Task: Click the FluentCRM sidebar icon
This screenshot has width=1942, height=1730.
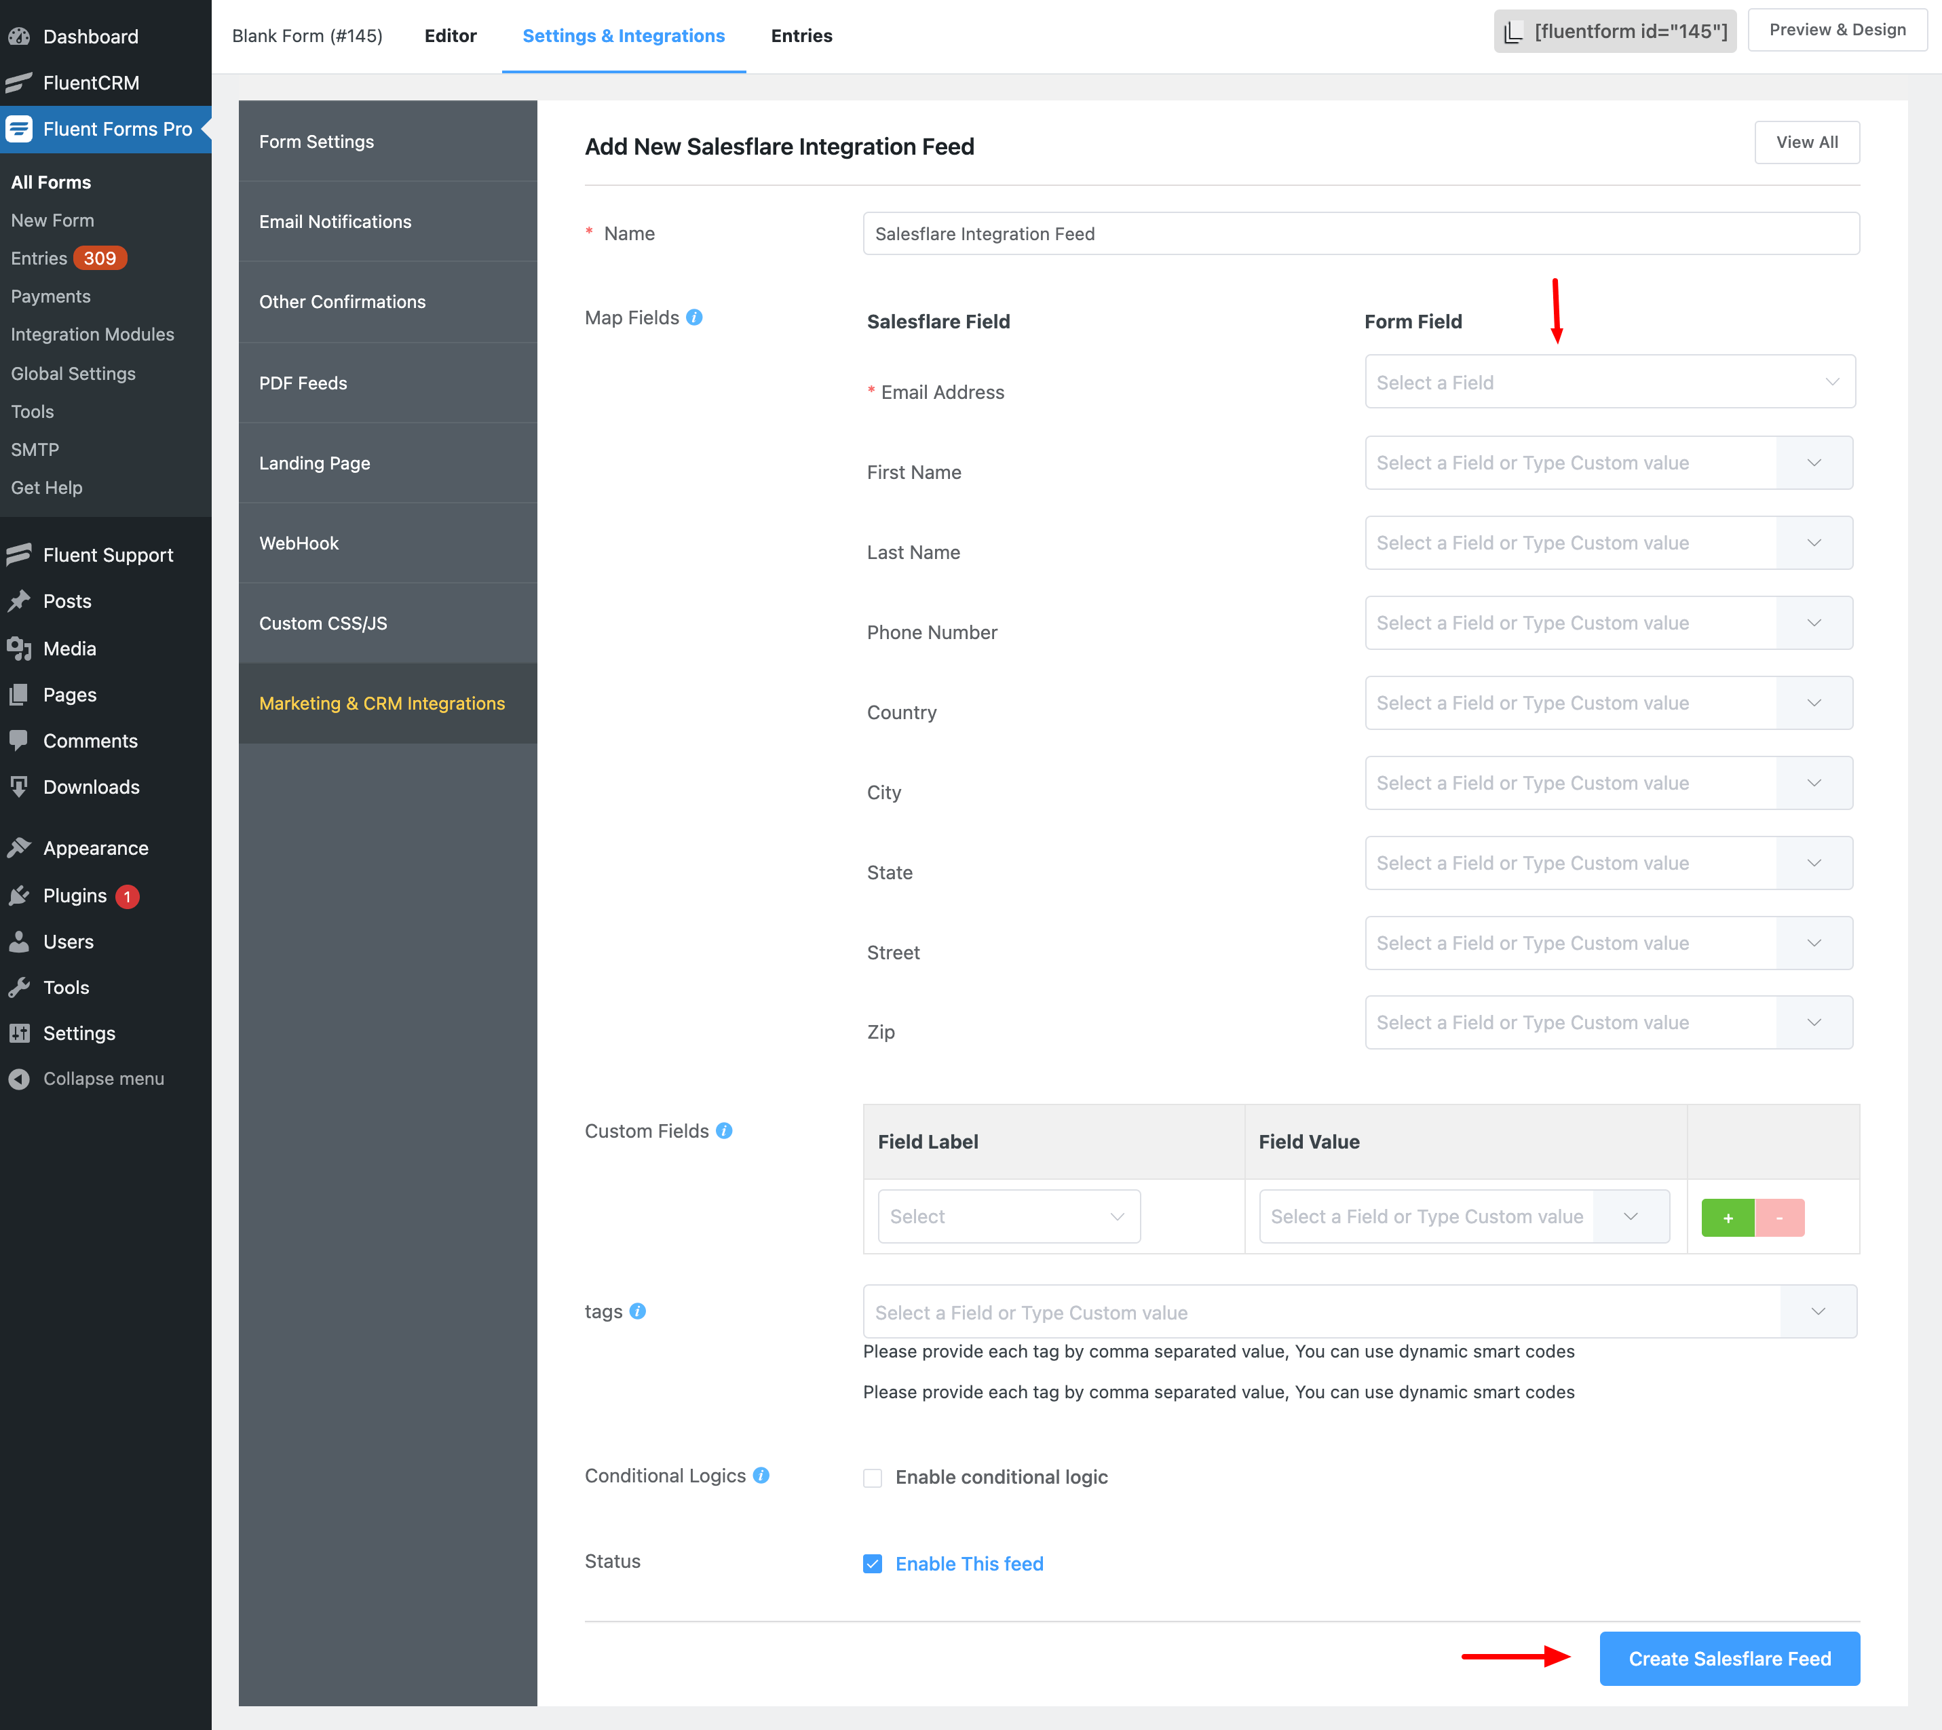Action: (19, 83)
